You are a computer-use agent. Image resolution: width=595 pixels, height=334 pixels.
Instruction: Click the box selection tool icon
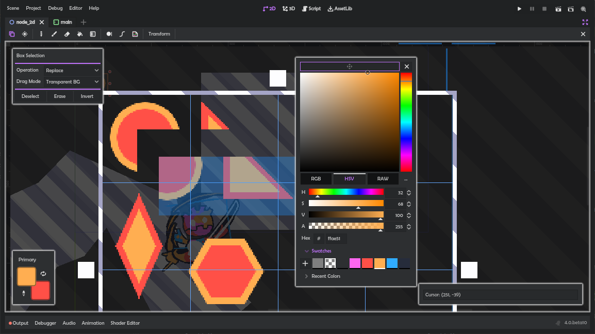pos(12,34)
